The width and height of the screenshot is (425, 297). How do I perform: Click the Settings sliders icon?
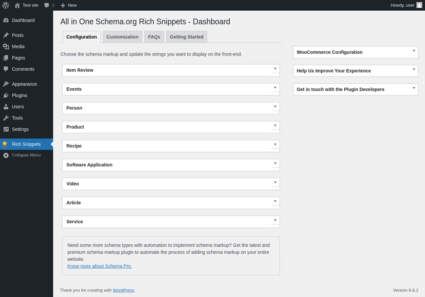6,129
